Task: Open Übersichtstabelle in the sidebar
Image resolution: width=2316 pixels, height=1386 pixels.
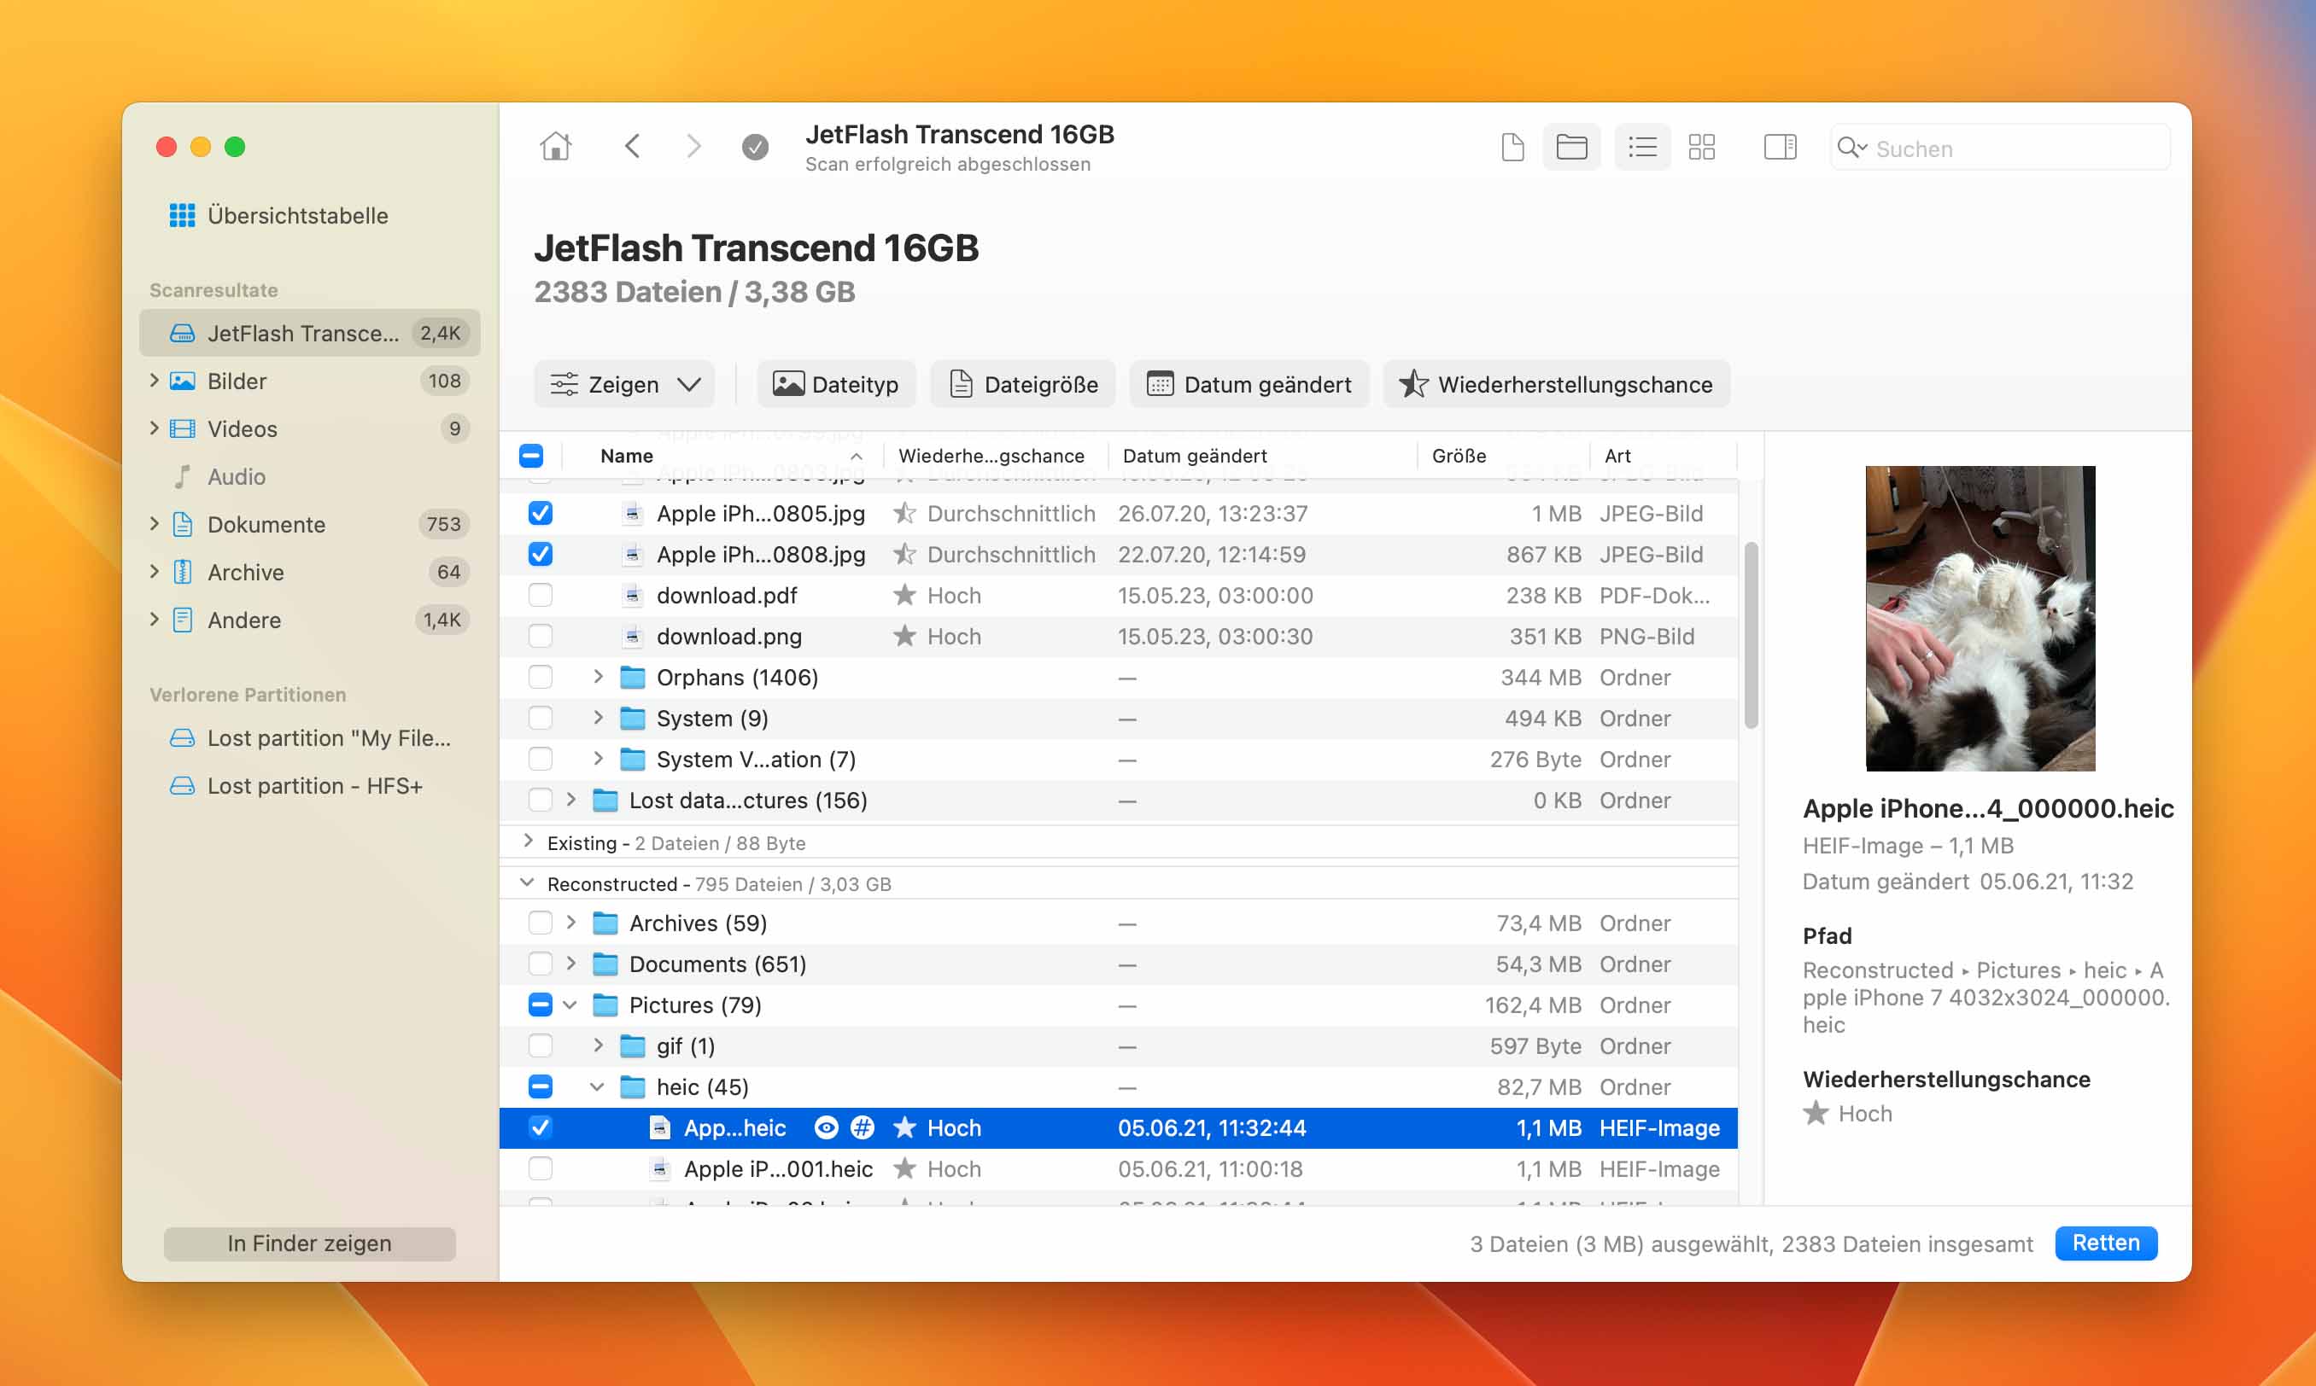Action: click(x=278, y=216)
